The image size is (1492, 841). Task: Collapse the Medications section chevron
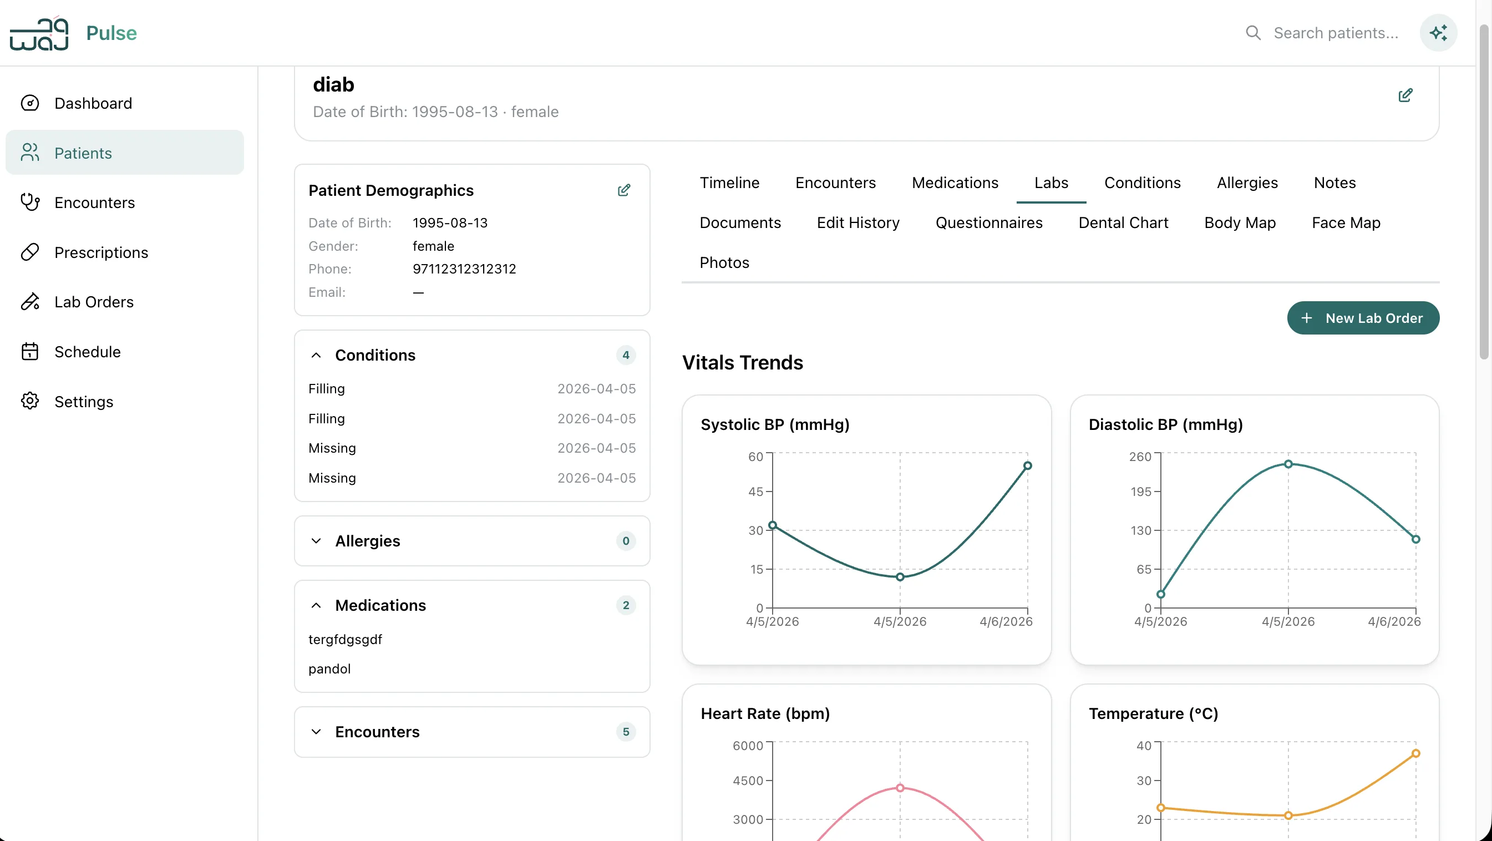click(316, 605)
